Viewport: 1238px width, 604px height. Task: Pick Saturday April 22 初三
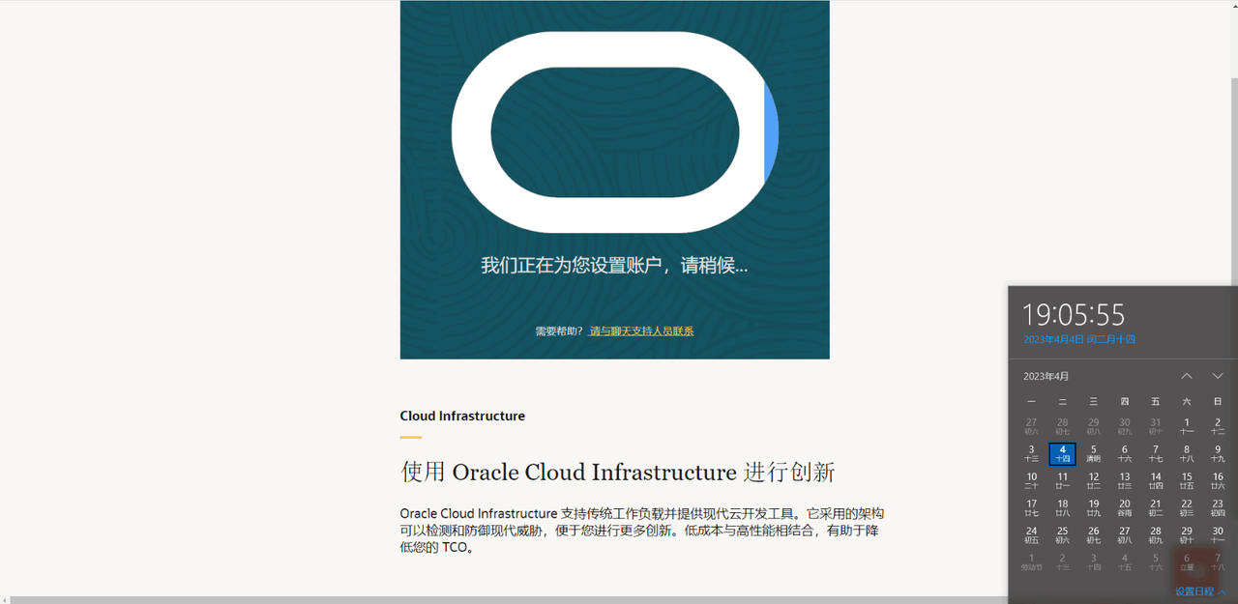(x=1187, y=507)
